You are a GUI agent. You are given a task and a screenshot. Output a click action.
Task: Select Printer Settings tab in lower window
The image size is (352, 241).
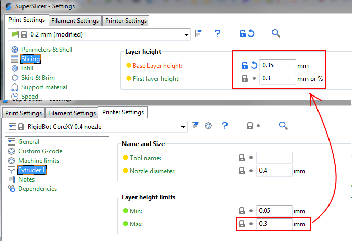pyautogui.click(x=123, y=112)
